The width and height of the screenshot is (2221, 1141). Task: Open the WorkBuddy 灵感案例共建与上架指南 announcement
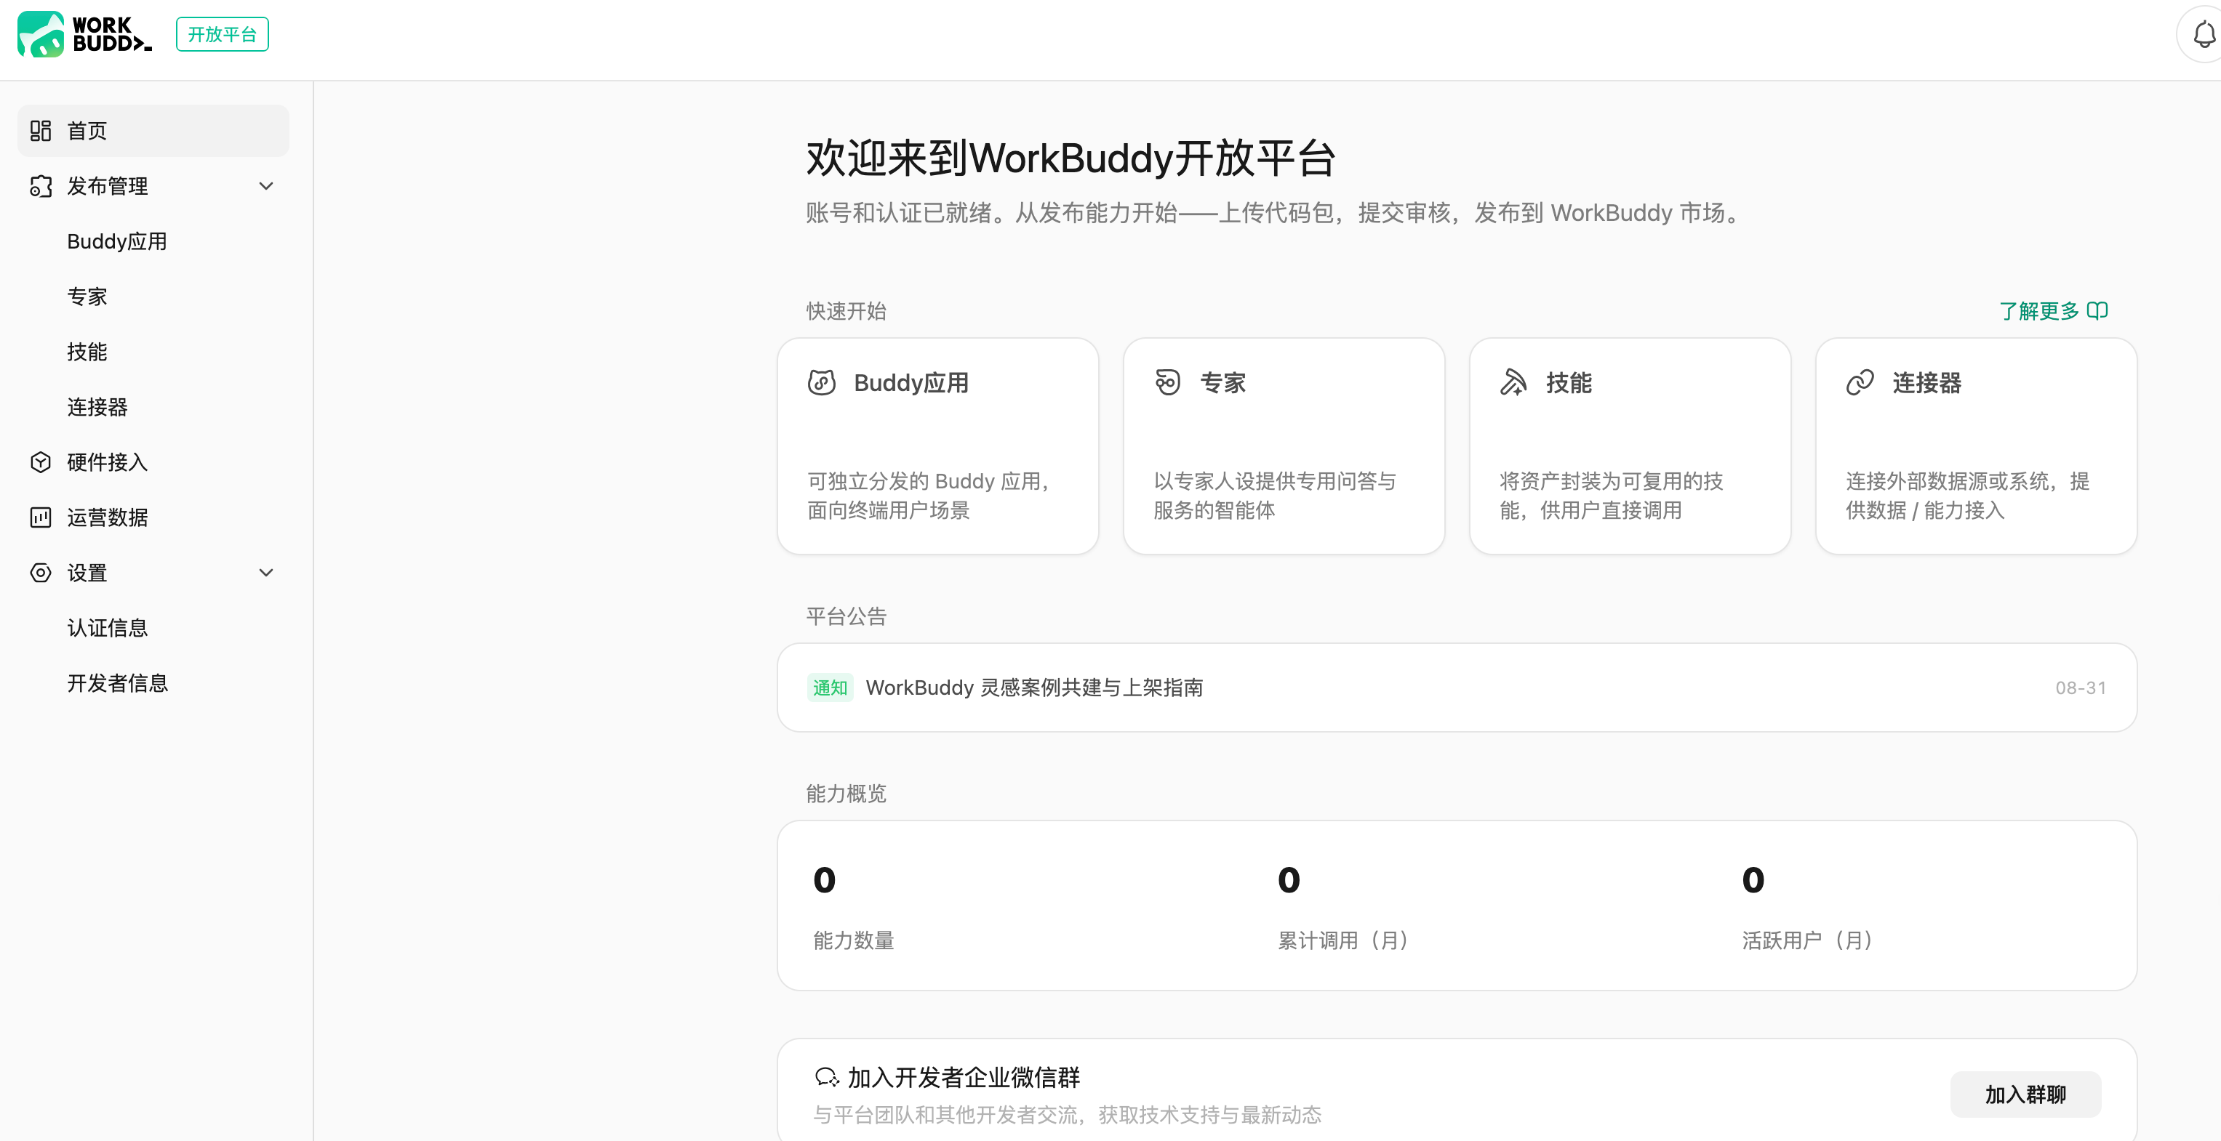(1457, 687)
